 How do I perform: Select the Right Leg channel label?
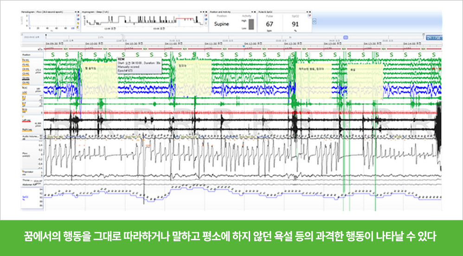[x=26, y=130]
